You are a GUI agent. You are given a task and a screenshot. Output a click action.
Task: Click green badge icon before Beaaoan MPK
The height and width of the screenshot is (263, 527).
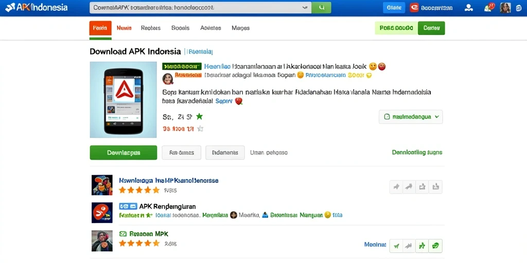[x=122, y=234]
